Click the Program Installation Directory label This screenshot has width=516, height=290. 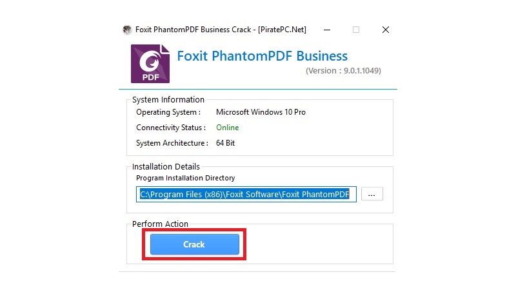(x=185, y=178)
